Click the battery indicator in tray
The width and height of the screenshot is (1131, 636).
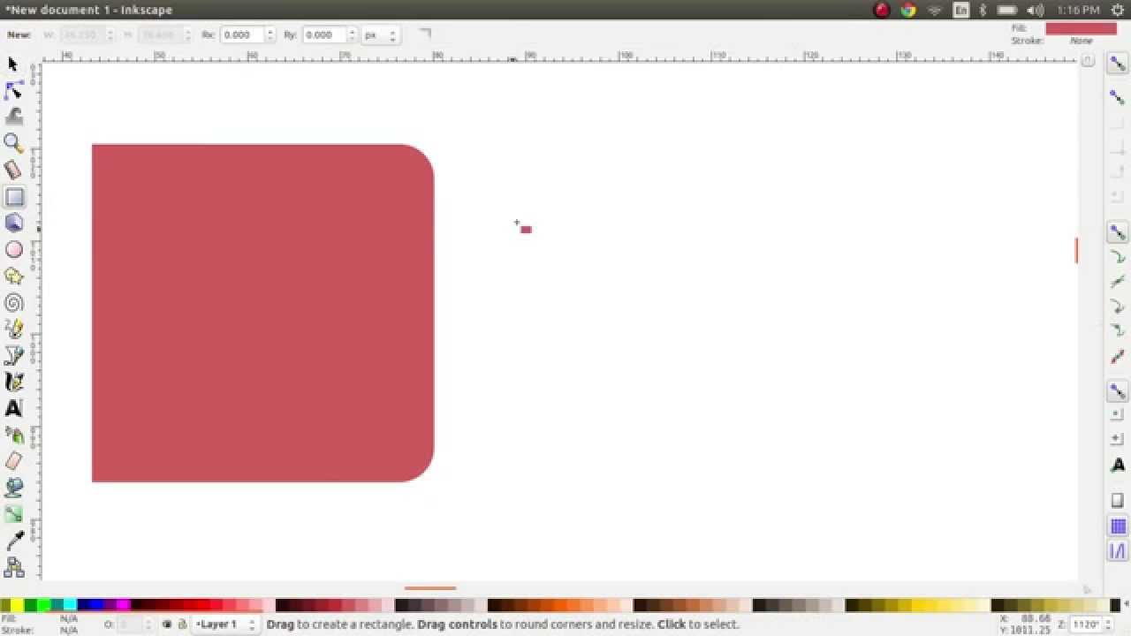point(1007,10)
